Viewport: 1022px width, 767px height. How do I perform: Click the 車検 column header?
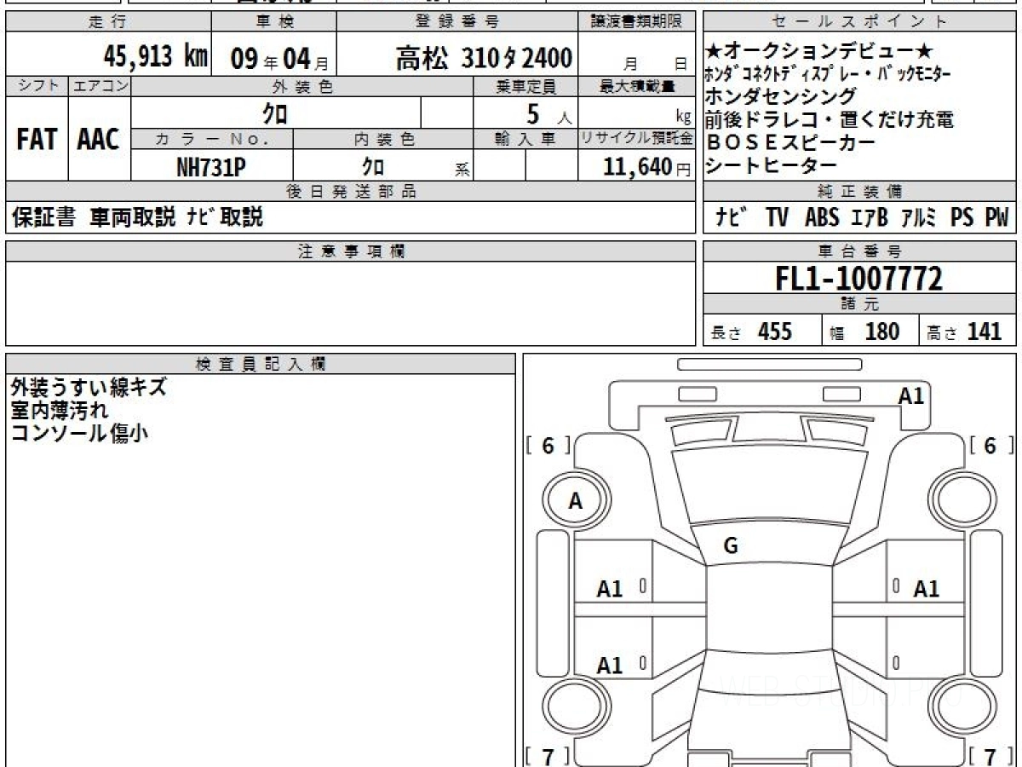(x=274, y=22)
